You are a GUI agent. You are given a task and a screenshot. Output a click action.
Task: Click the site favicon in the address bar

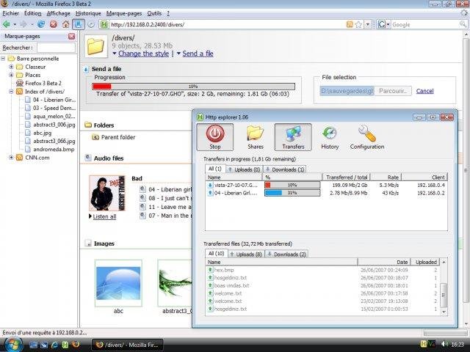pos(104,24)
